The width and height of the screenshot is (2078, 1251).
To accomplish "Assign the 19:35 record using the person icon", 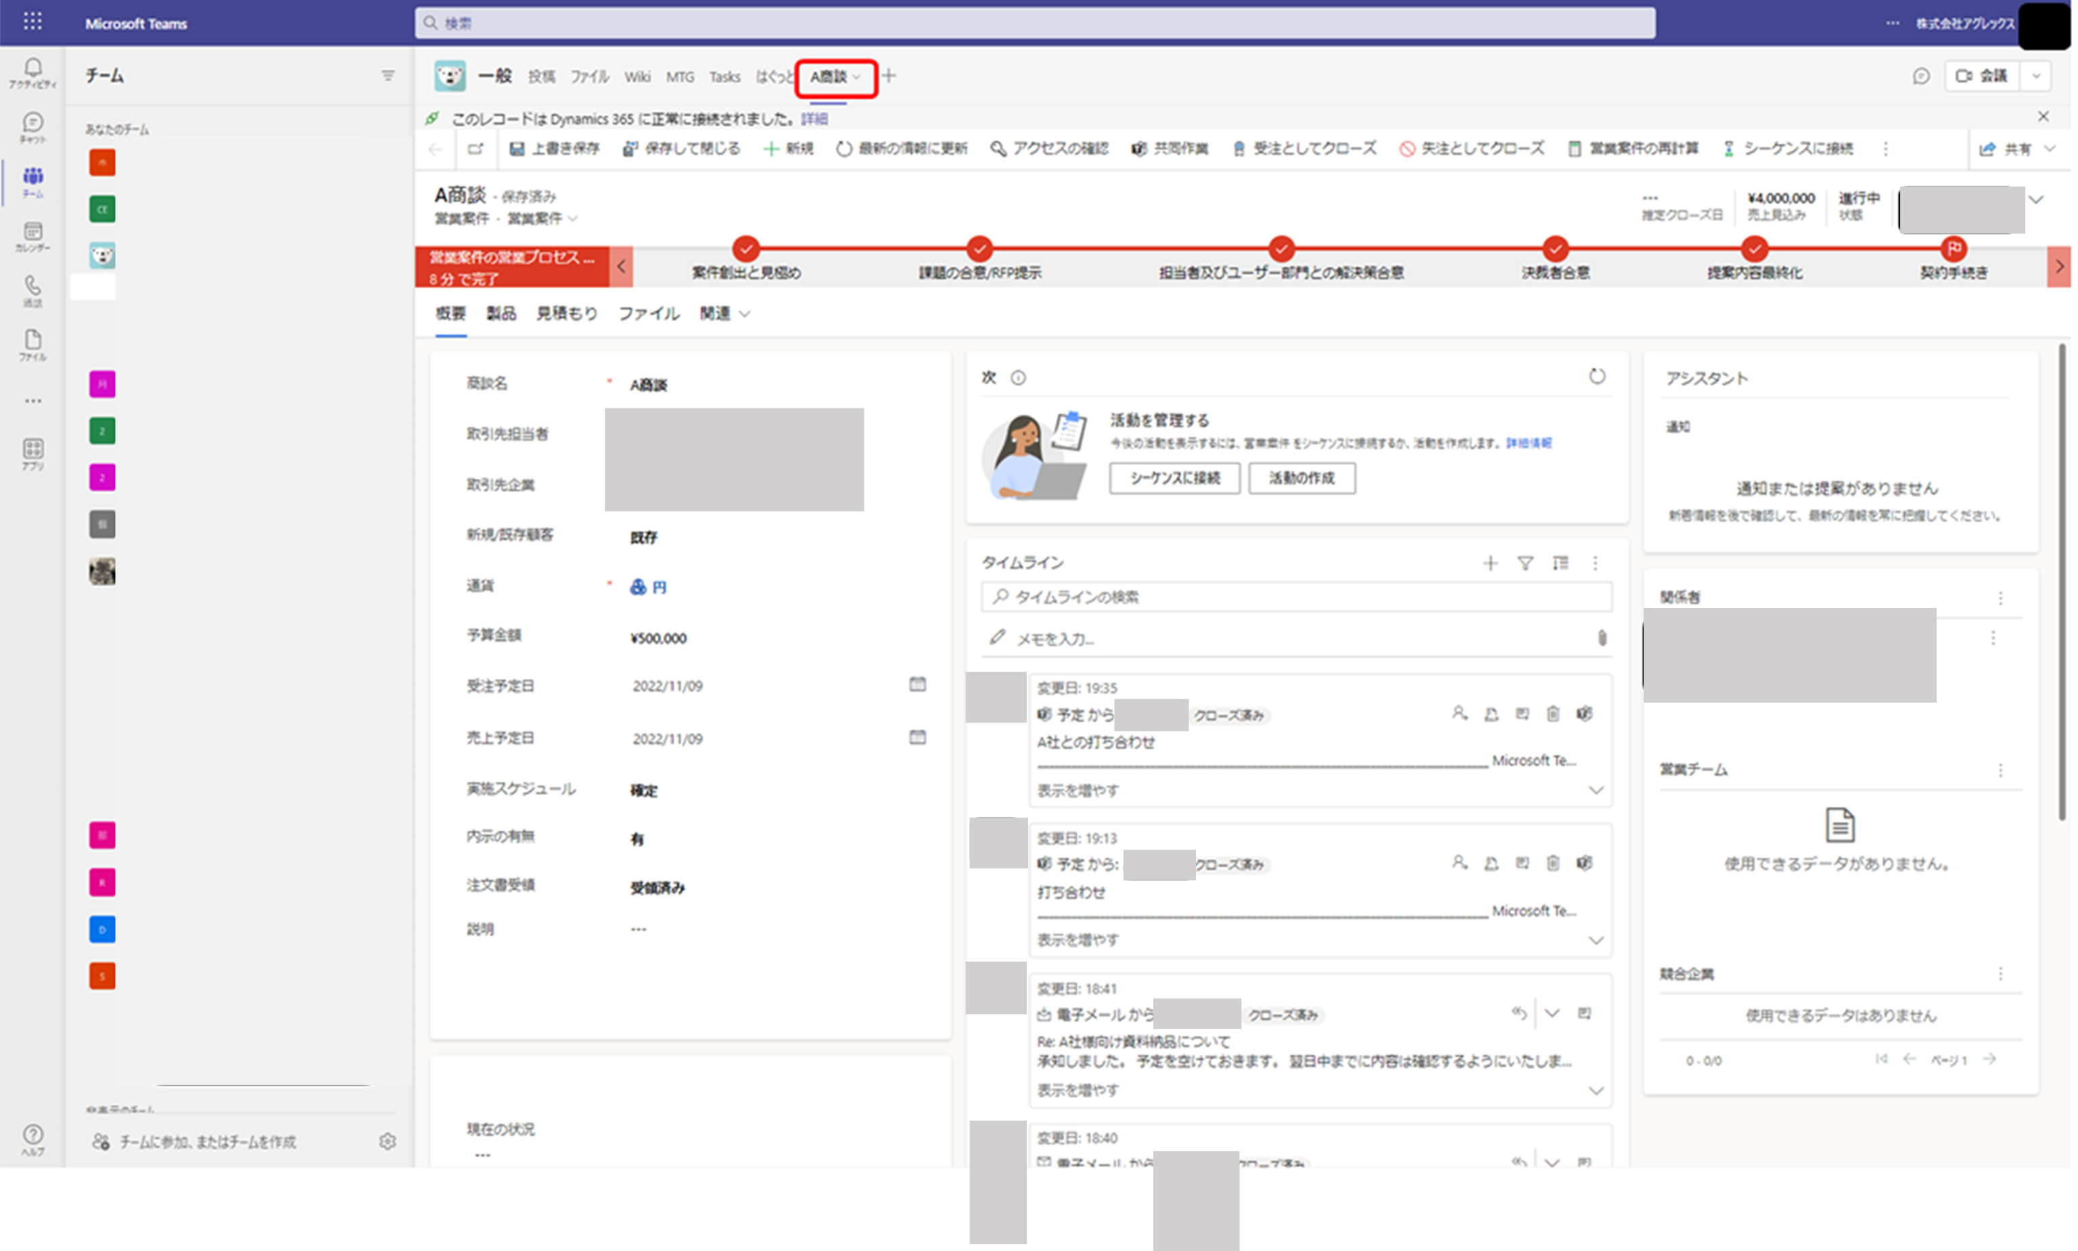I will coord(1459,714).
